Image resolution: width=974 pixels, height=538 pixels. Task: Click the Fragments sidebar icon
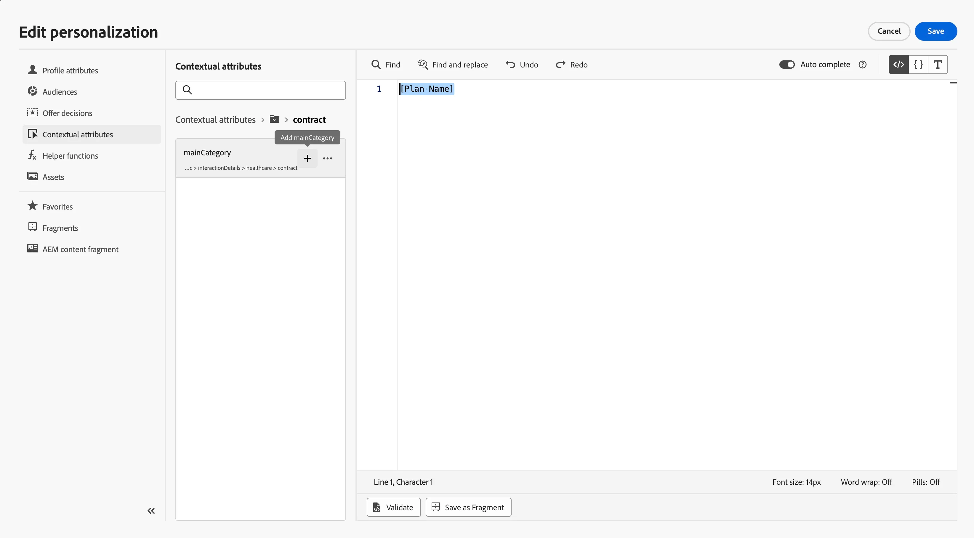tap(33, 227)
